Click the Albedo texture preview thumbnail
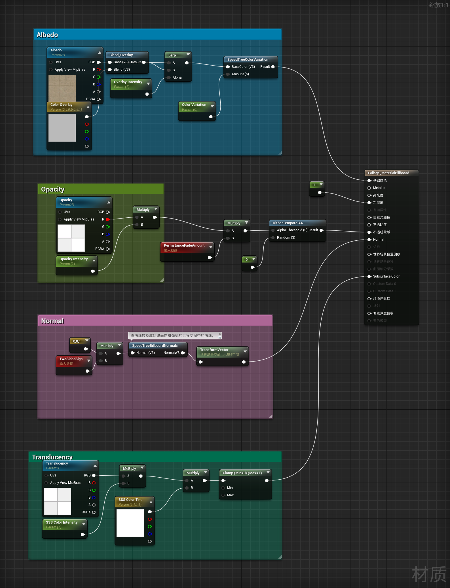This screenshot has height=588, width=450. point(62,88)
